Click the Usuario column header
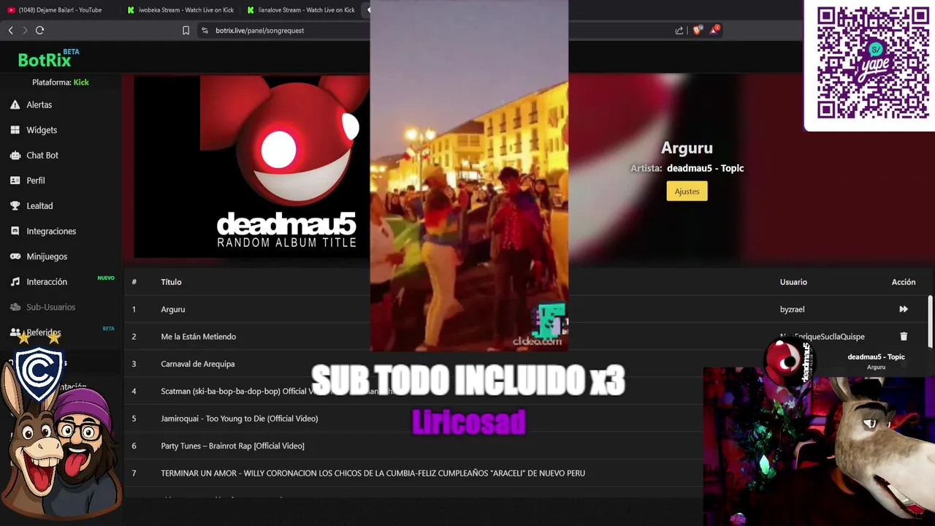Screen dimensions: 935x526 [793, 282]
